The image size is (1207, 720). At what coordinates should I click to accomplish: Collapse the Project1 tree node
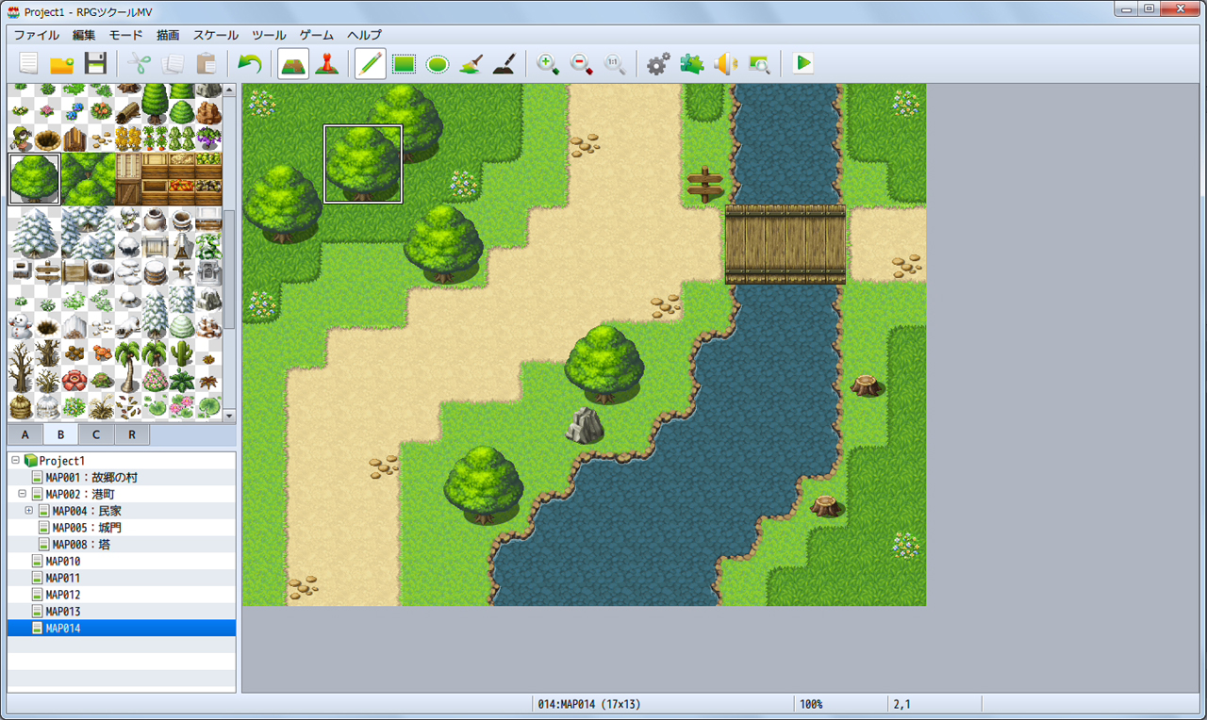(16, 461)
